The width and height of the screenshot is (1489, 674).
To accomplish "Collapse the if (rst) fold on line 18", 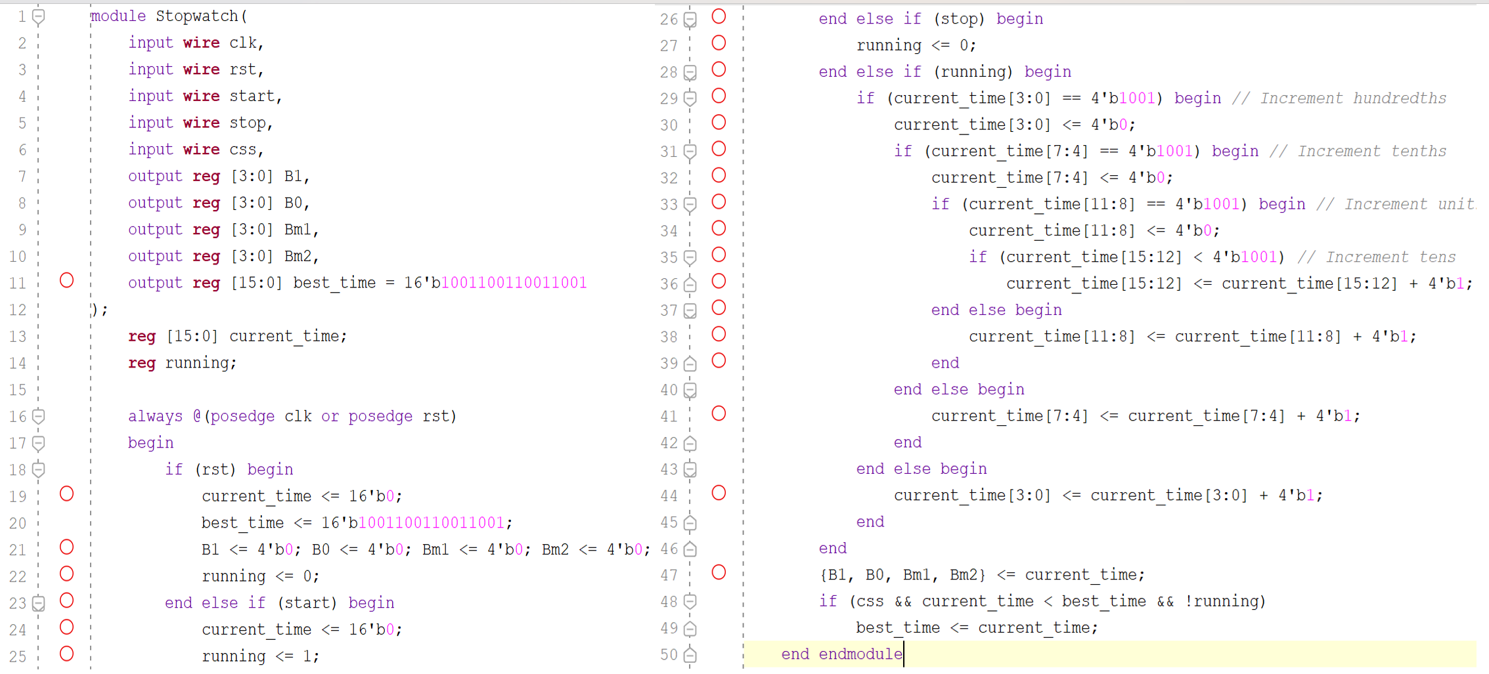I will (39, 469).
